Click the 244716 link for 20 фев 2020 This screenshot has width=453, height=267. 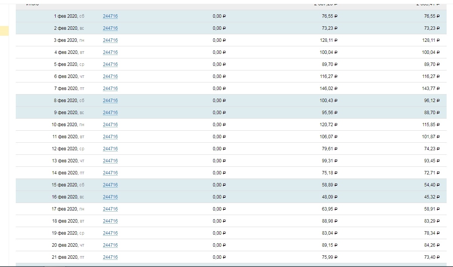click(110, 245)
